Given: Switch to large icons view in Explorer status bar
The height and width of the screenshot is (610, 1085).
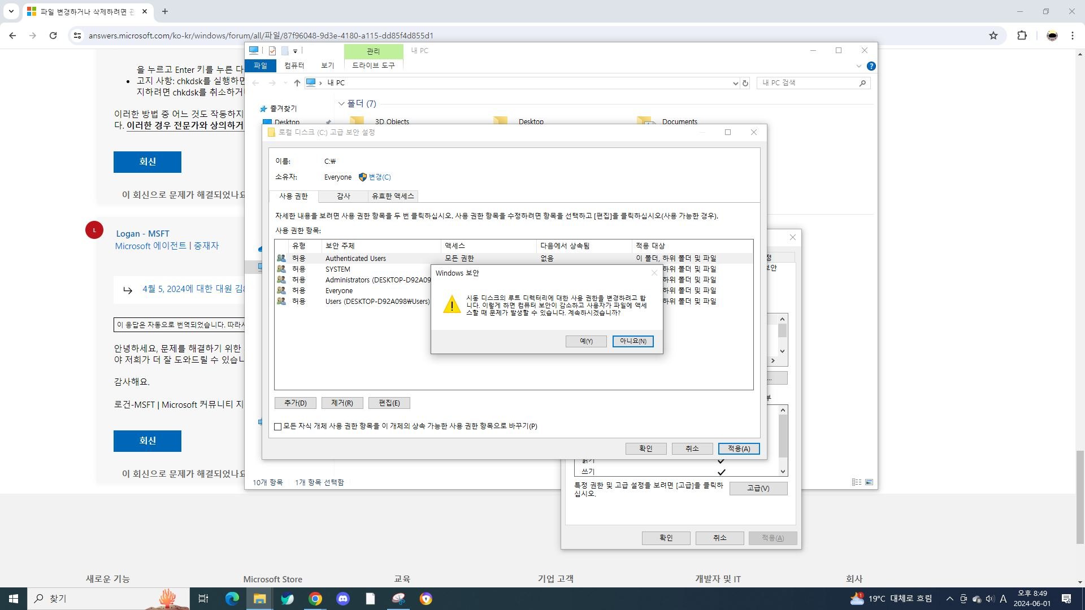Looking at the screenshot, I should click(x=869, y=482).
